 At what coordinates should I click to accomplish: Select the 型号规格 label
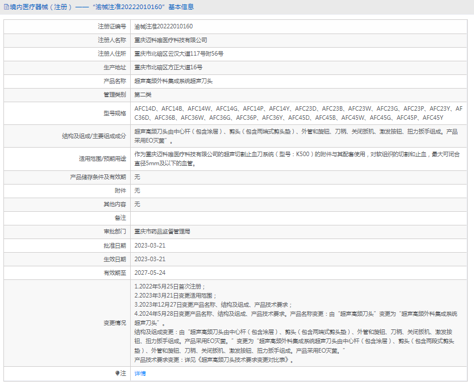point(115,113)
